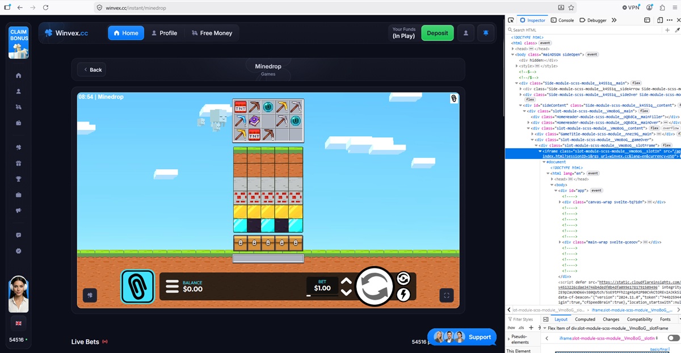Click the green Deposit button
Image resolution: width=681 pixels, height=353 pixels.
point(438,33)
